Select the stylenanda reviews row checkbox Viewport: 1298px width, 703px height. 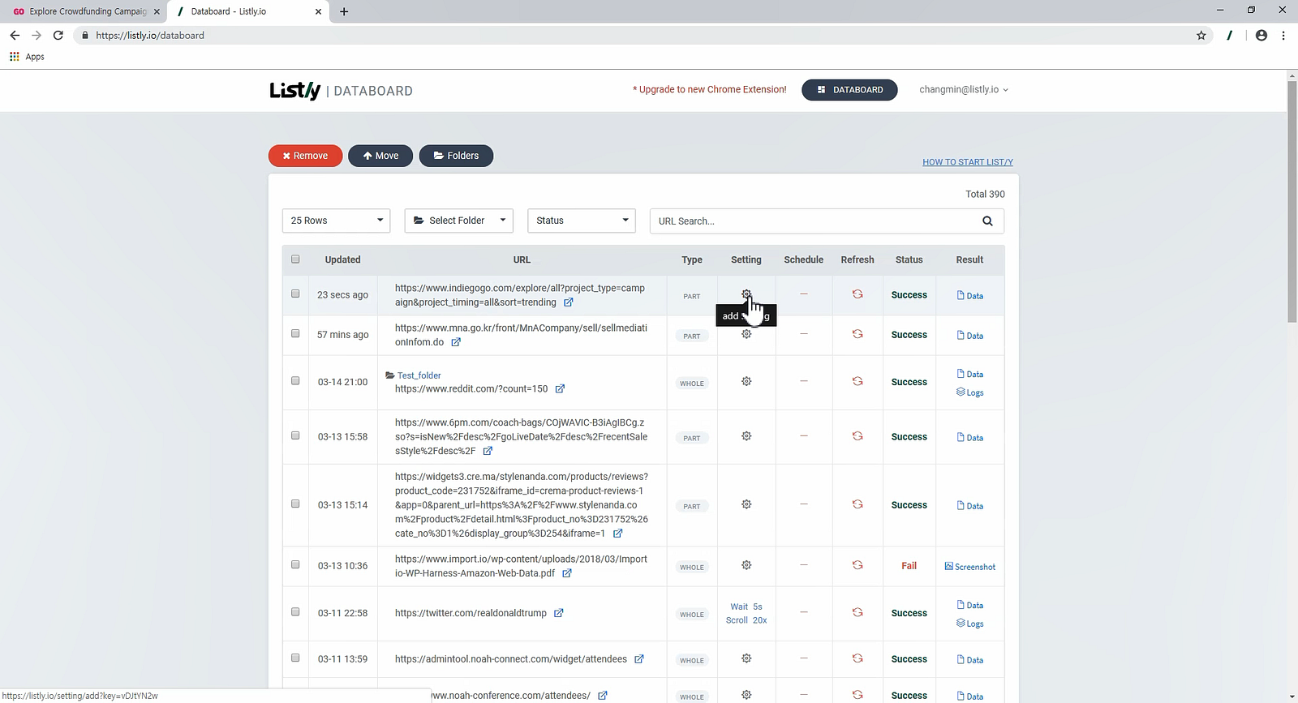coord(295,504)
